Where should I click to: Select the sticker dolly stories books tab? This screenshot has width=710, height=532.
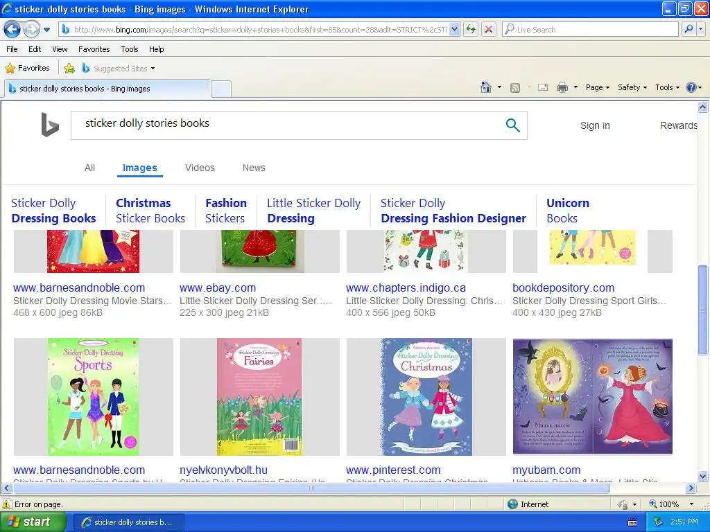tap(107, 89)
